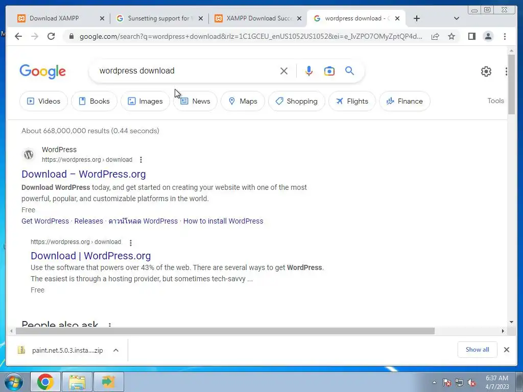Expand the Chrome tab search dropdown
Viewport: 523px width, 392px height.
[456, 18]
